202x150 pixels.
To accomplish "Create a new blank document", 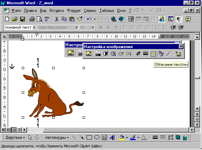I will 7,19.
